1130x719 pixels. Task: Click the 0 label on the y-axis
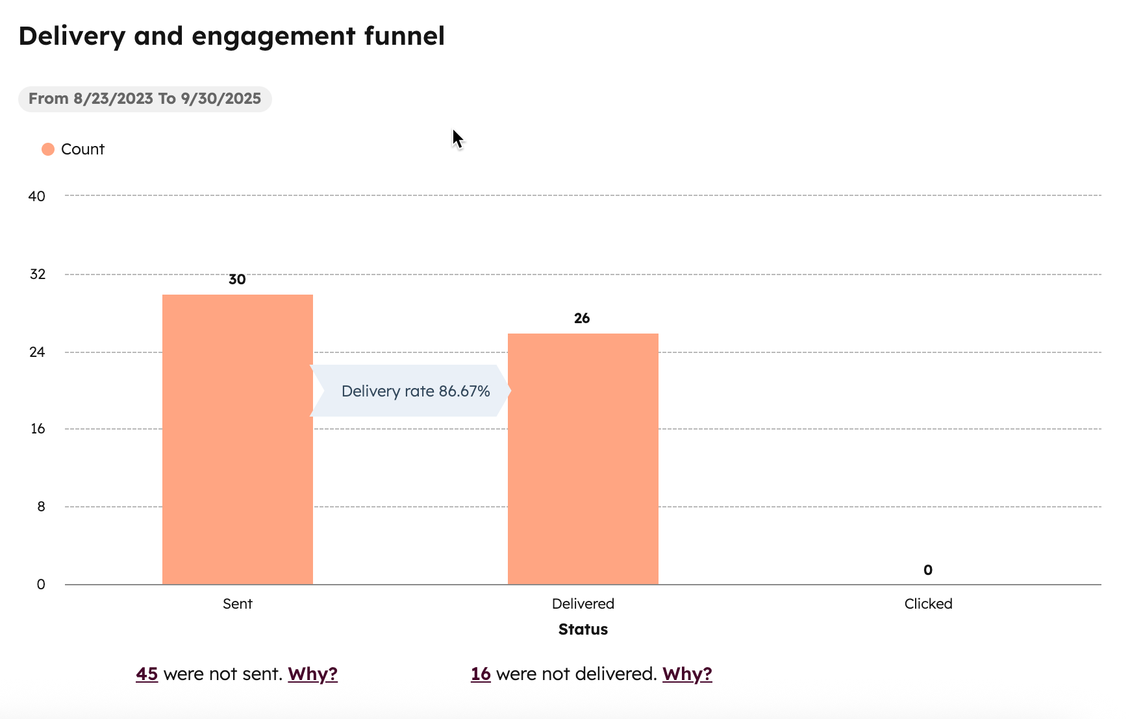pyautogui.click(x=41, y=583)
